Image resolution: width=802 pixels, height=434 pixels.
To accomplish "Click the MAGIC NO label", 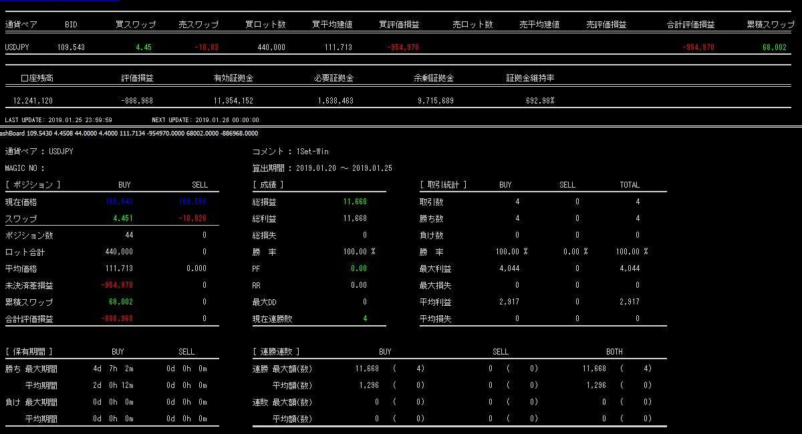I will [25, 168].
